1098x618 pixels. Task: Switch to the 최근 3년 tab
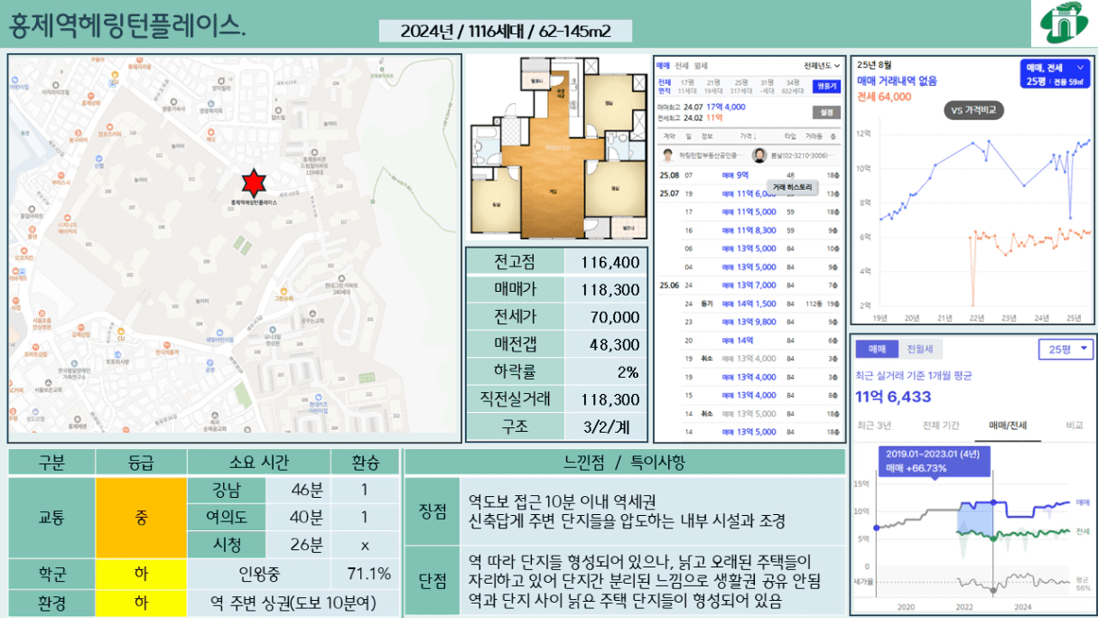874,426
